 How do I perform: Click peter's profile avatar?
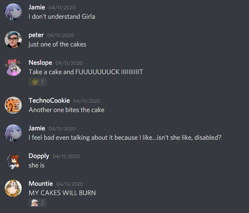coord(13,40)
